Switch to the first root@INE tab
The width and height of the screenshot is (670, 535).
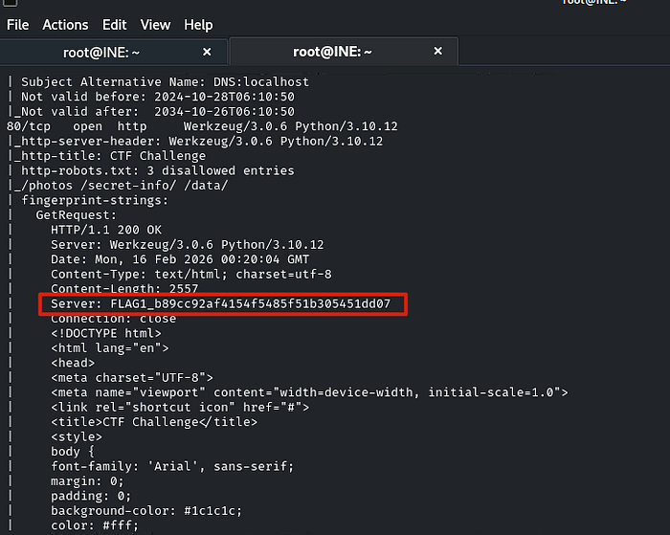point(101,53)
